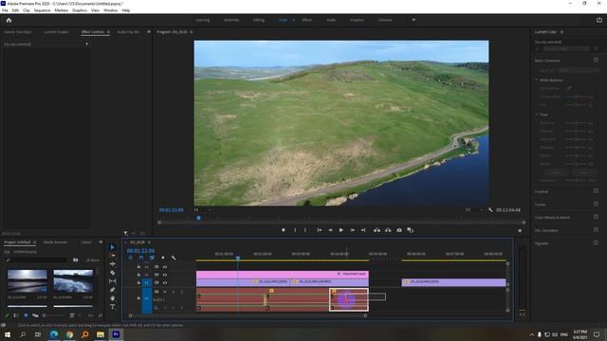Open Program monitor settings wrench
This screenshot has height=341, width=607.
[x=490, y=210]
